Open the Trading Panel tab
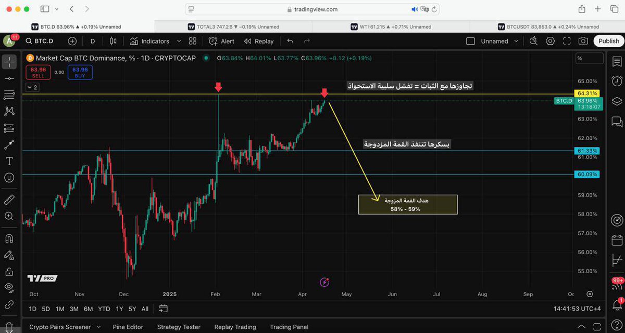 pos(289,327)
